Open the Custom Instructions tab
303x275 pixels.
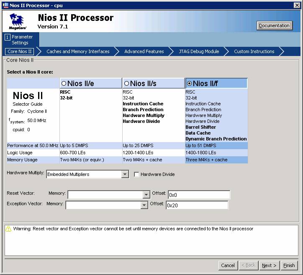[254, 52]
